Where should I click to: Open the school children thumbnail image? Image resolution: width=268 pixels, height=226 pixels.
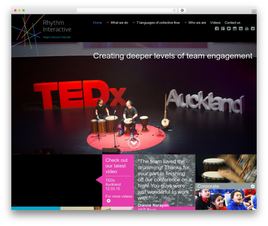coord(226,199)
